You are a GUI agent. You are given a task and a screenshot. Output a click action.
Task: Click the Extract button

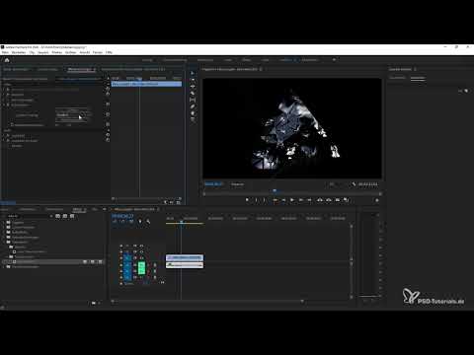pos(329,200)
